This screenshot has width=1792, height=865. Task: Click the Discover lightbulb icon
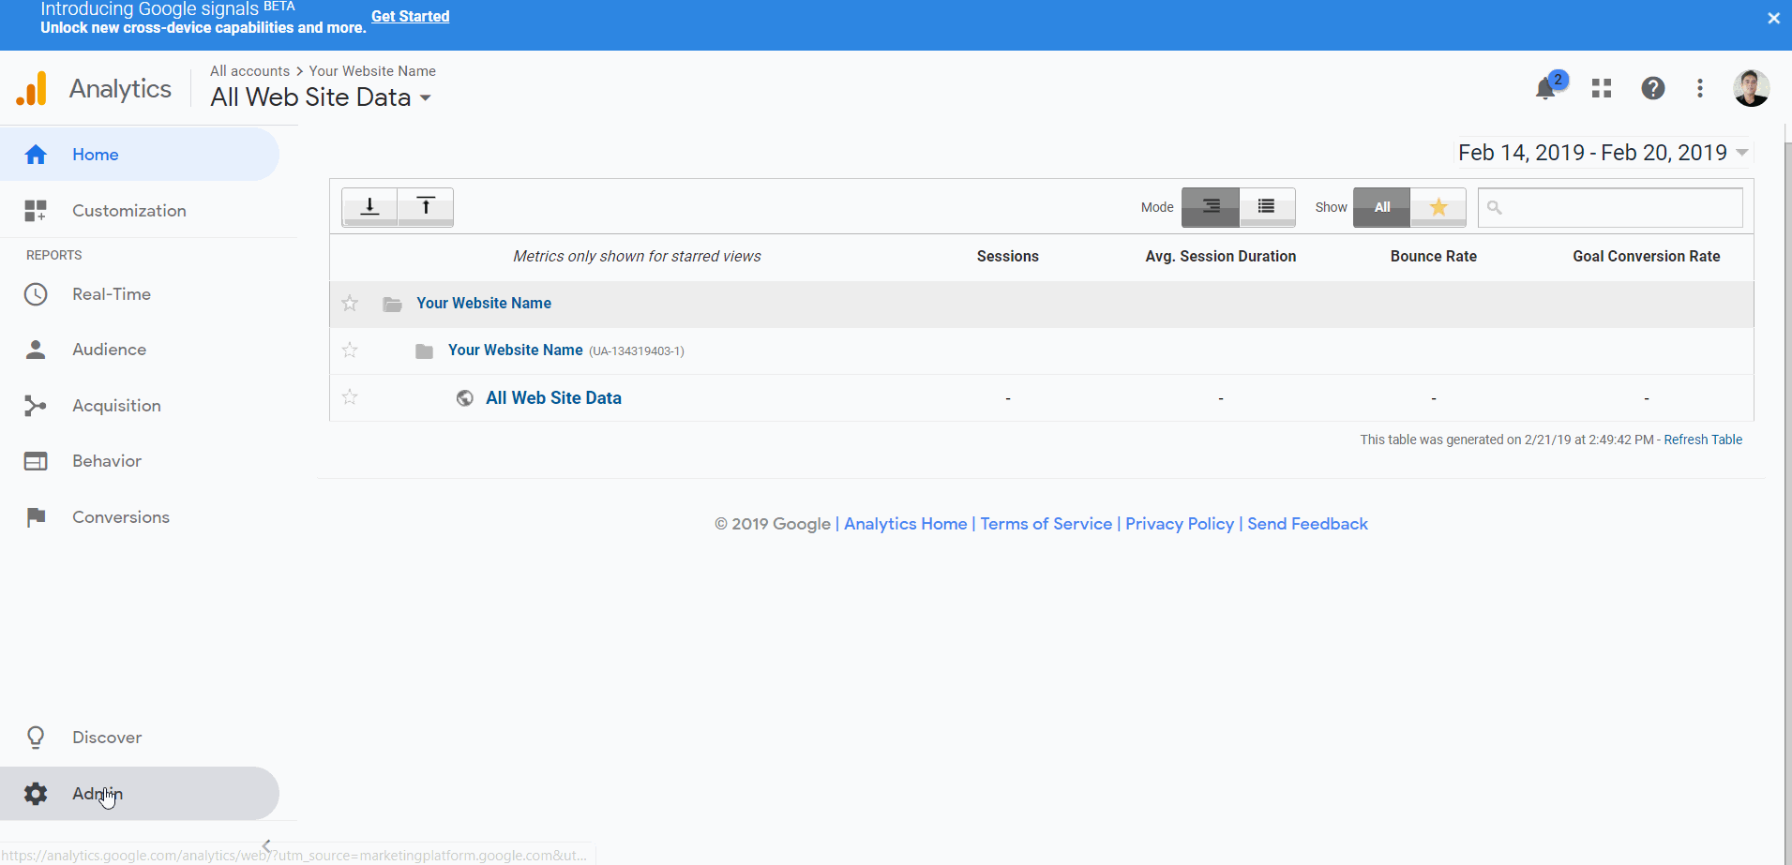[x=36, y=738]
